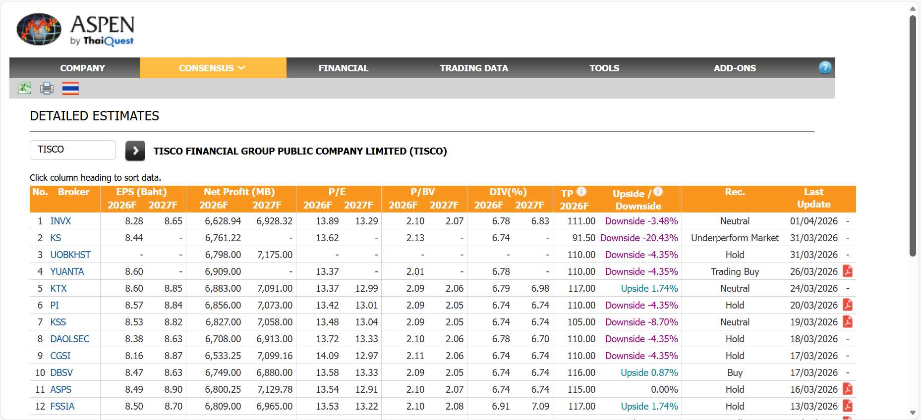Screen dimensions: 921x420
Task: Go to the TRADING DATA tab
Action: [473, 68]
